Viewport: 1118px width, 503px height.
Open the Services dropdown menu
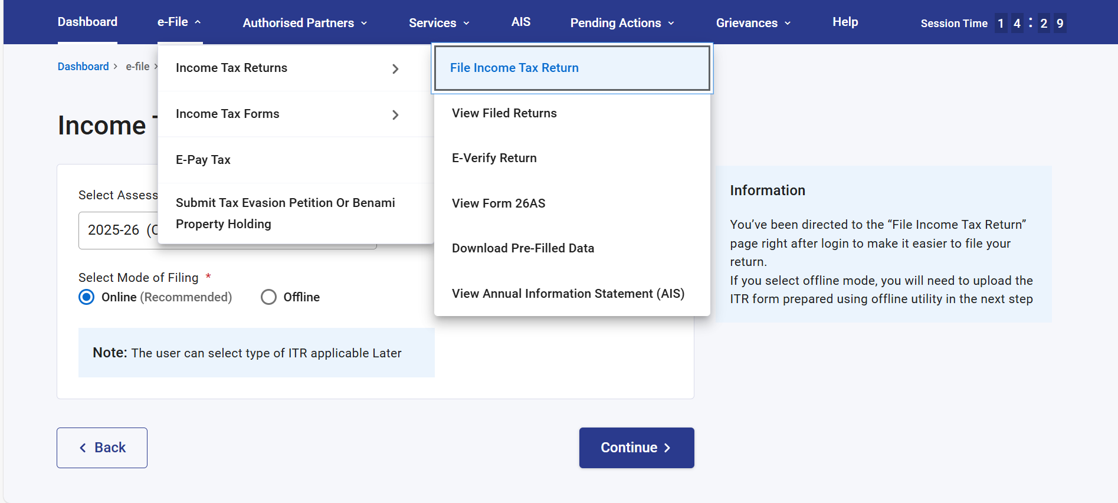click(x=439, y=23)
